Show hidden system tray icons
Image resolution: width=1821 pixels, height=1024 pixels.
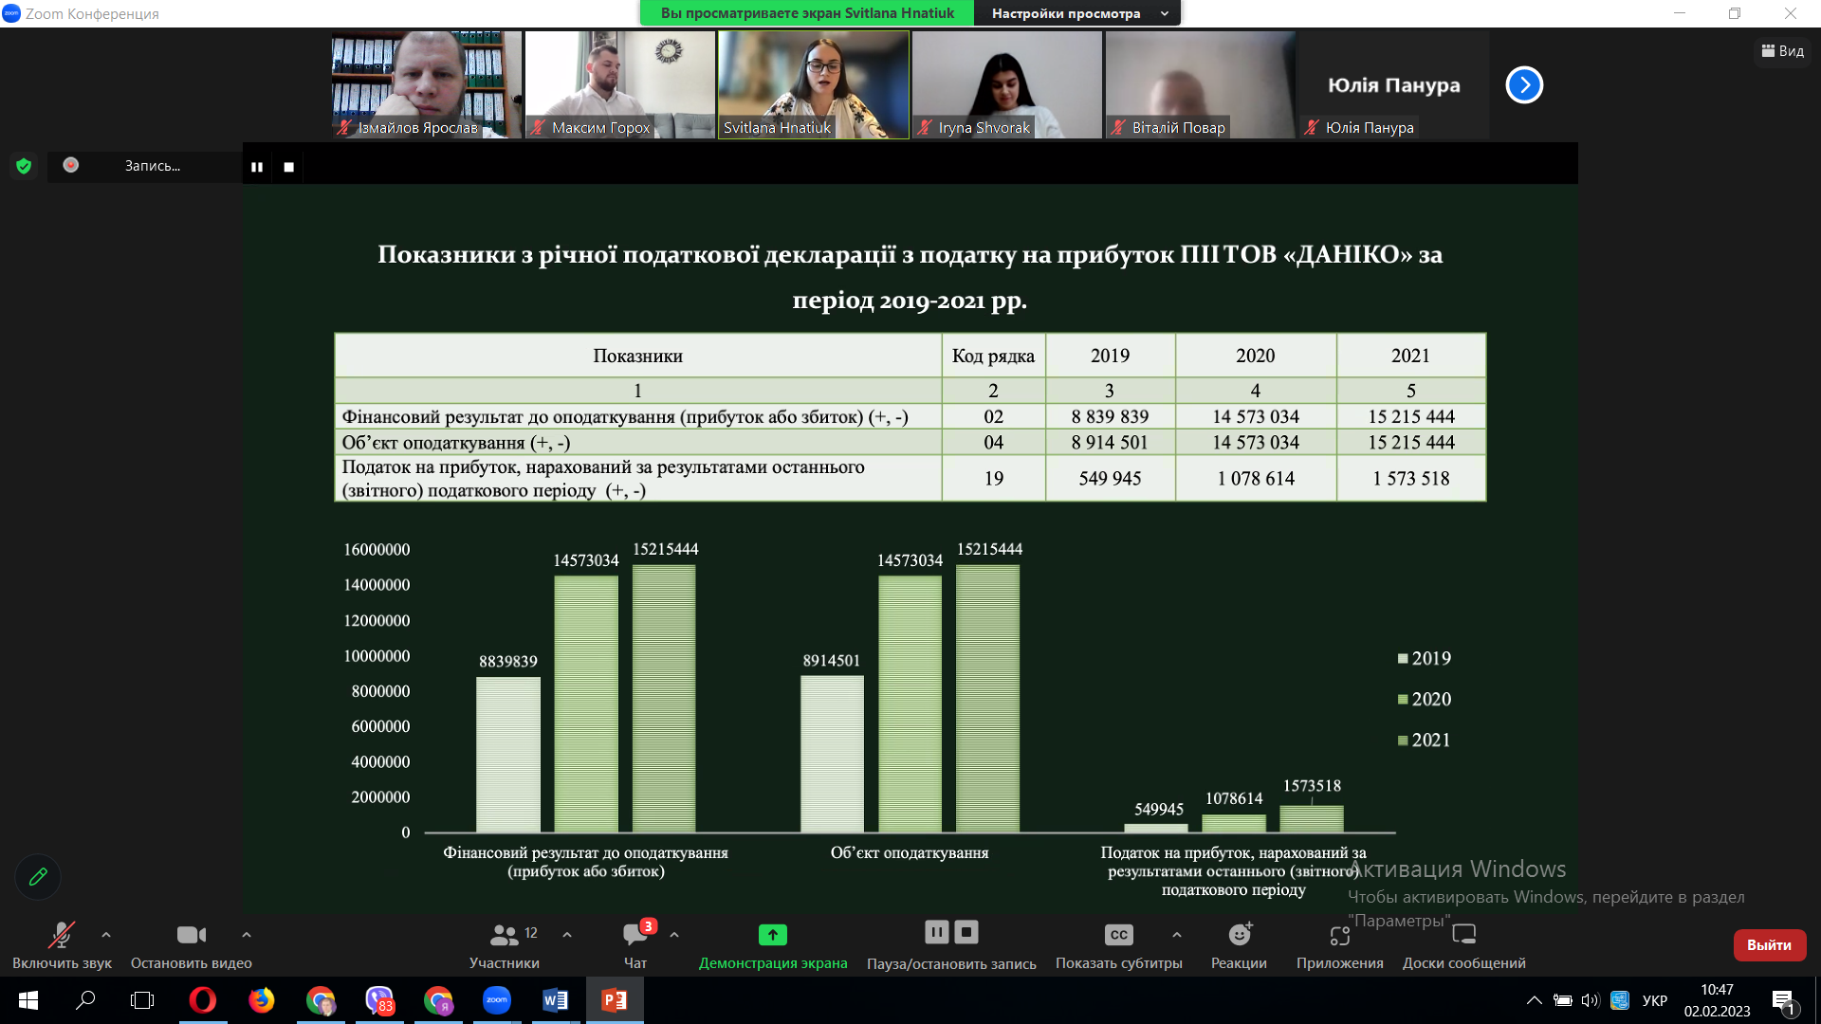pyautogui.click(x=1534, y=1000)
